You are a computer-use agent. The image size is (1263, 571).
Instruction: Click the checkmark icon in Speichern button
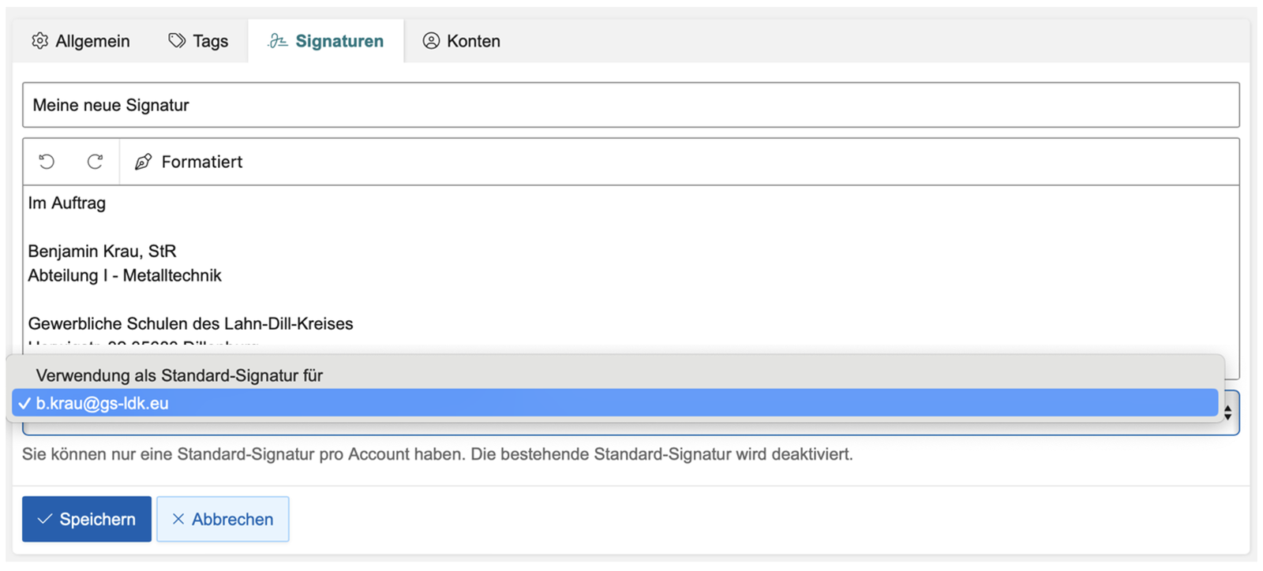tap(45, 519)
